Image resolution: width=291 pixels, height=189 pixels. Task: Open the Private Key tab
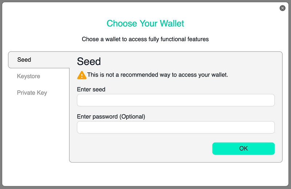point(32,93)
